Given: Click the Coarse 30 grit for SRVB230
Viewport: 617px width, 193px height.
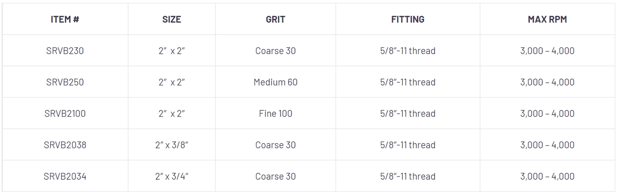Looking at the screenshot, I should [275, 51].
